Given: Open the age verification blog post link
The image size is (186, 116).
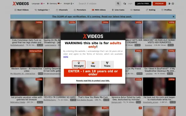Looking at the screenshot, I should [92, 17].
